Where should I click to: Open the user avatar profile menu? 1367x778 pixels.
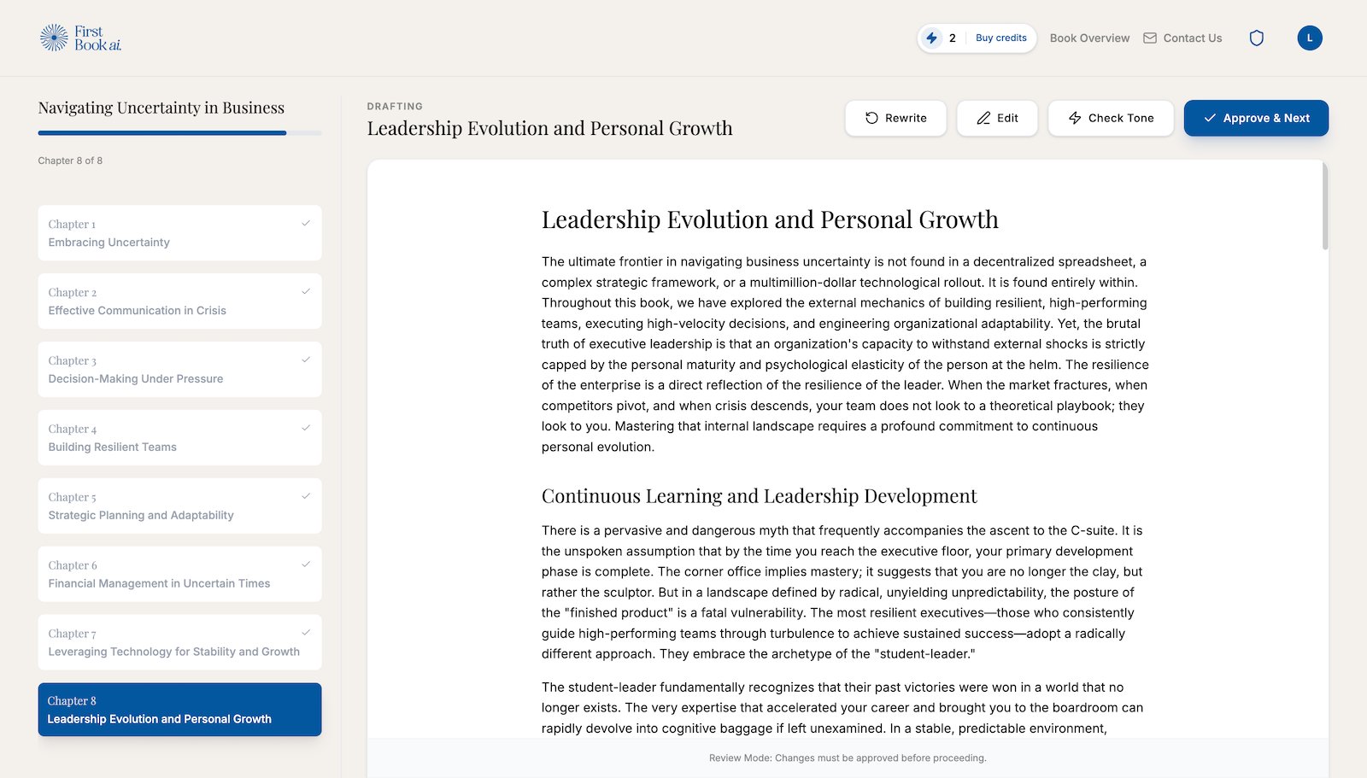point(1309,38)
